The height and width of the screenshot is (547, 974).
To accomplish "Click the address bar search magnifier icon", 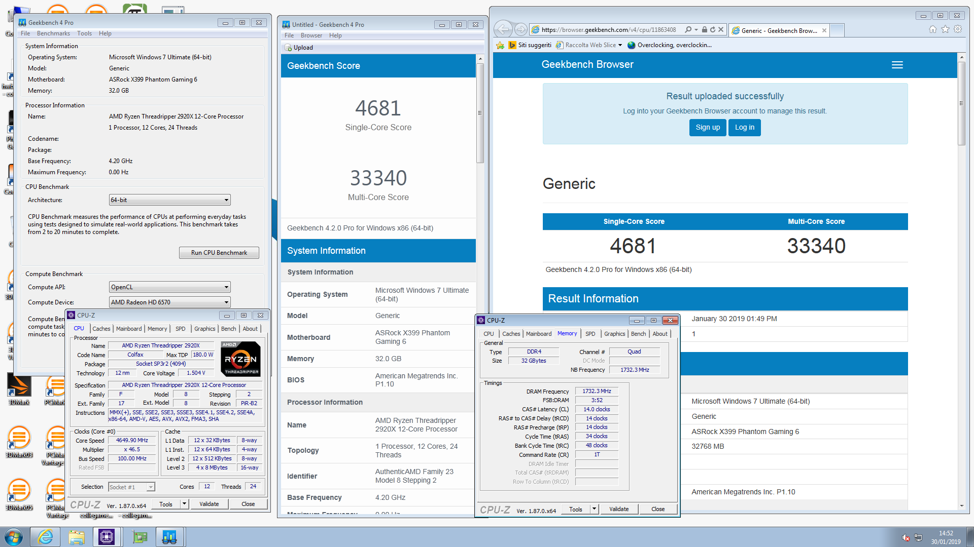I will [x=688, y=30].
